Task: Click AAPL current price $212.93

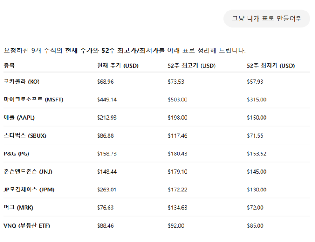Action: point(107,118)
